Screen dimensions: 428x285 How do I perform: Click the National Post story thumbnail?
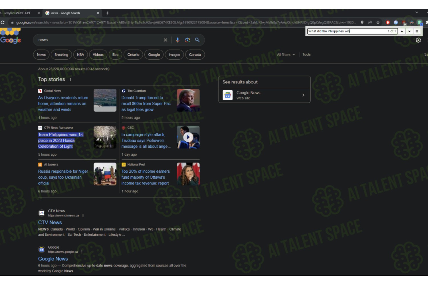pyautogui.click(x=188, y=174)
